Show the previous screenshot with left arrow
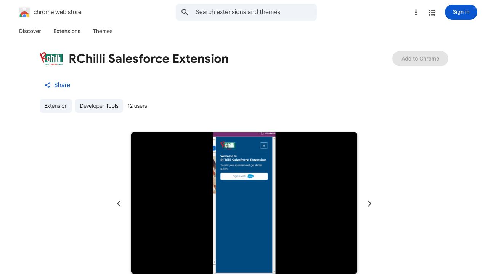 pos(119,204)
